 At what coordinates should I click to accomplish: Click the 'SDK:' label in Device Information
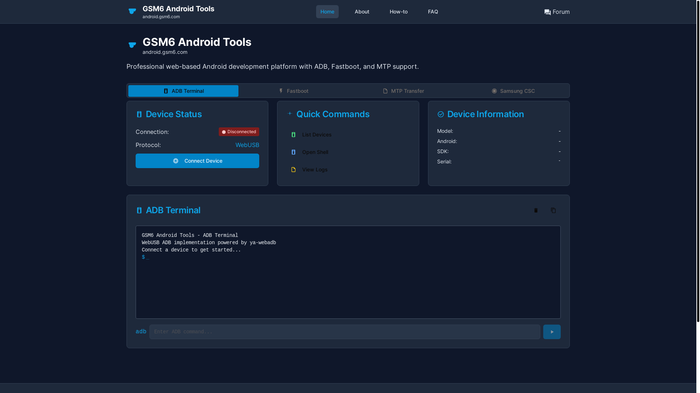coord(443,151)
